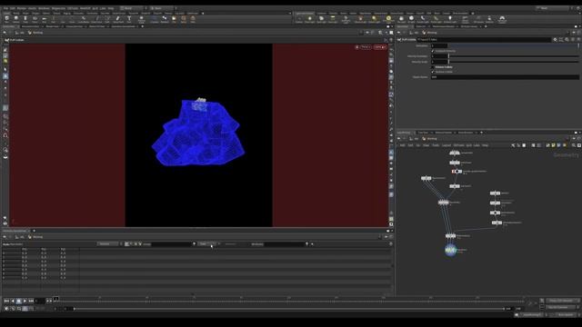Click Working in network editor path

(x=432, y=139)
